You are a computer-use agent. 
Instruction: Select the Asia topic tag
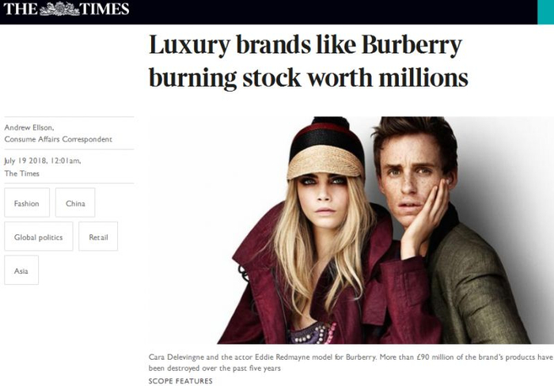click(21, 271)
